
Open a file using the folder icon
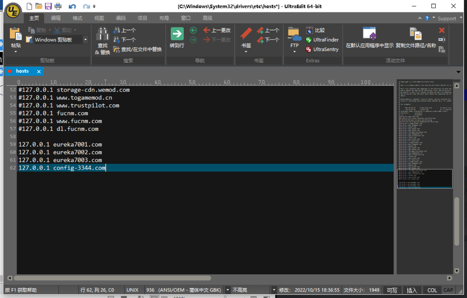click(39, 6)
